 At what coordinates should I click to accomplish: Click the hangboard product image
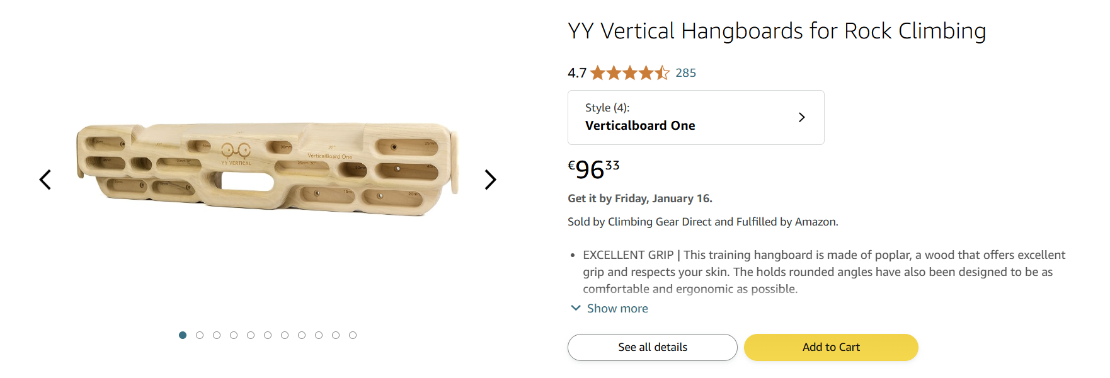[268, 169]
